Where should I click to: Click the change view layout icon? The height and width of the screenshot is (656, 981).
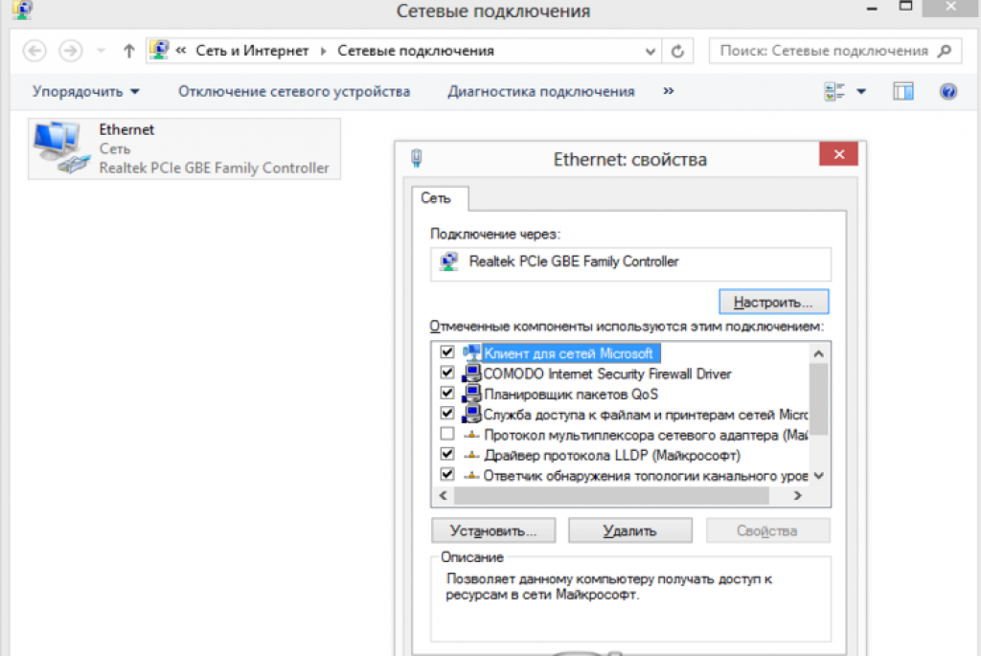point(833,92)
